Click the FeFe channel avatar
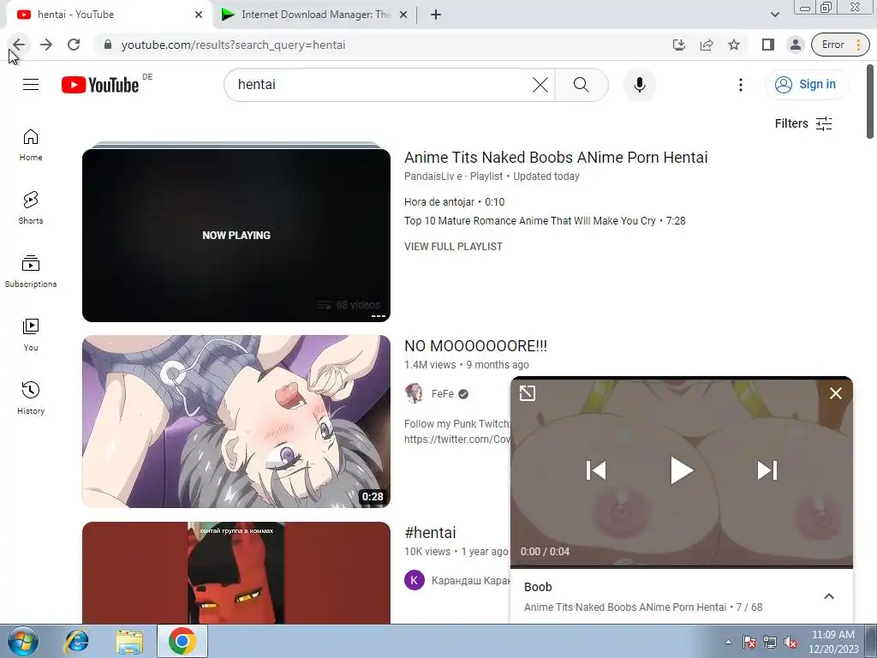Screen dimensions: 877x658 tap(415, 394)
